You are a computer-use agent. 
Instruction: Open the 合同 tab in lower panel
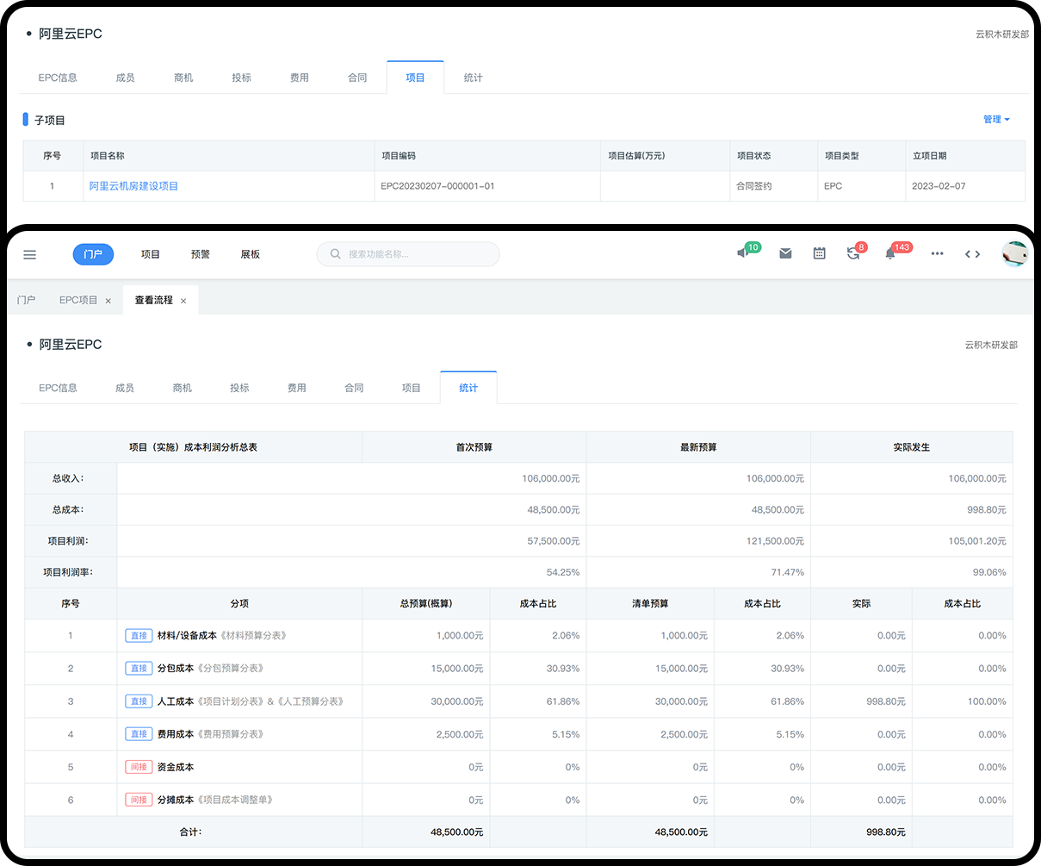pos(354,388)
